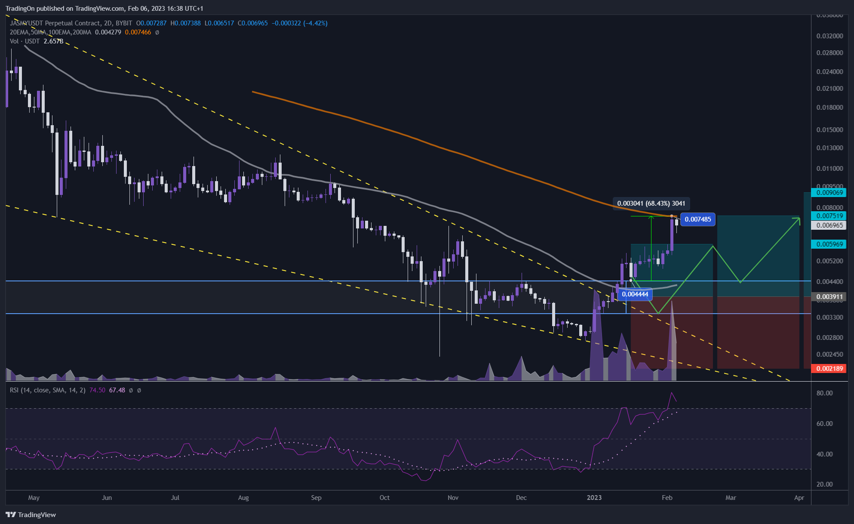Click the 0.003911 grey price label
Screen dimensions: 854x524
[x=829, y=297]
